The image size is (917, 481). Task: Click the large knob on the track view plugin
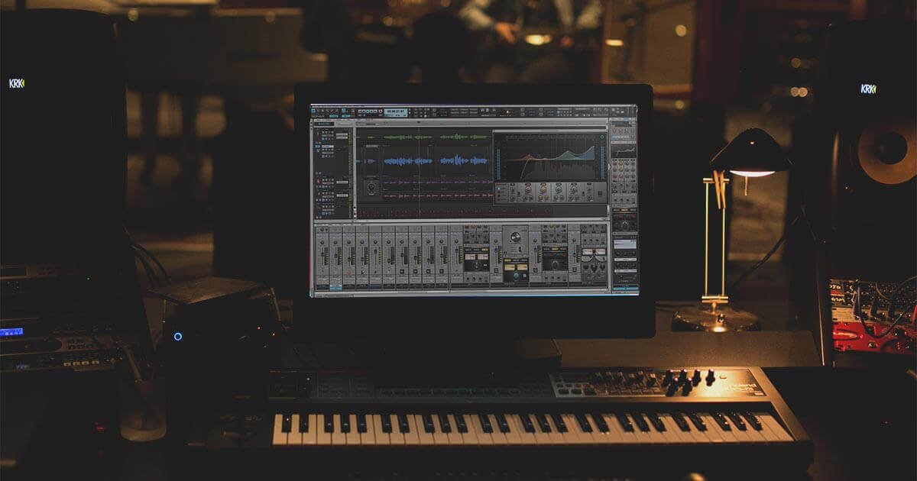[x=372, y=186]
